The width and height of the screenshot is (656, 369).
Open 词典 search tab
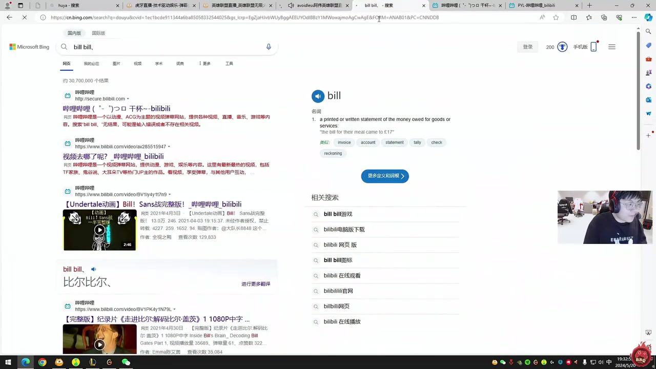180,64
